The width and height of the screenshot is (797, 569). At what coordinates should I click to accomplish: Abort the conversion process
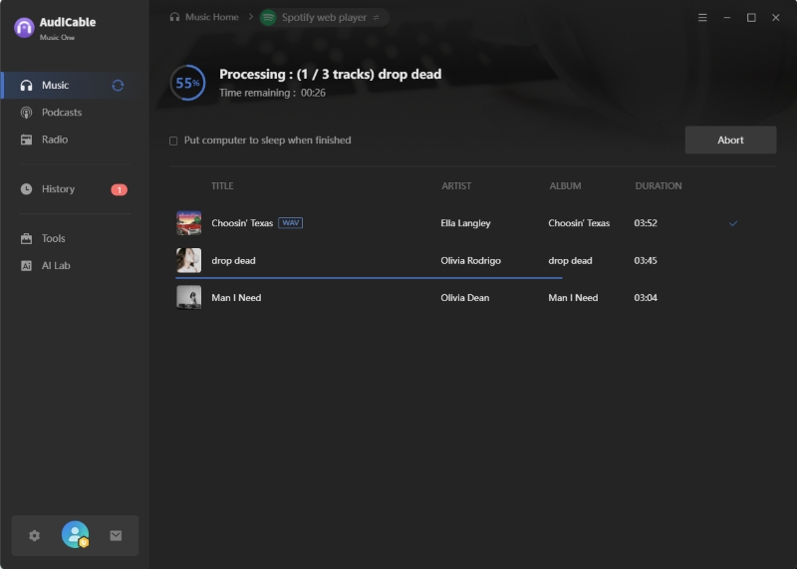[730, 140]
